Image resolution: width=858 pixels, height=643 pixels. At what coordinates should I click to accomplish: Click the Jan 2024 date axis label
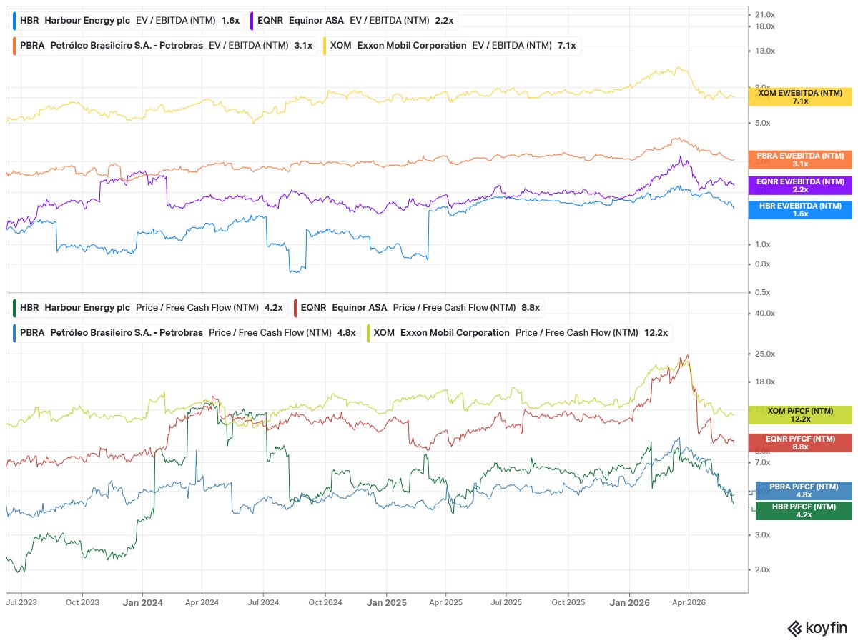(142, 602)
